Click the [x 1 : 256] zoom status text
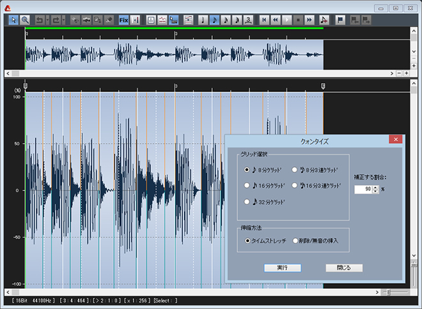Screen dimensions: 422x309 point(137,301)
